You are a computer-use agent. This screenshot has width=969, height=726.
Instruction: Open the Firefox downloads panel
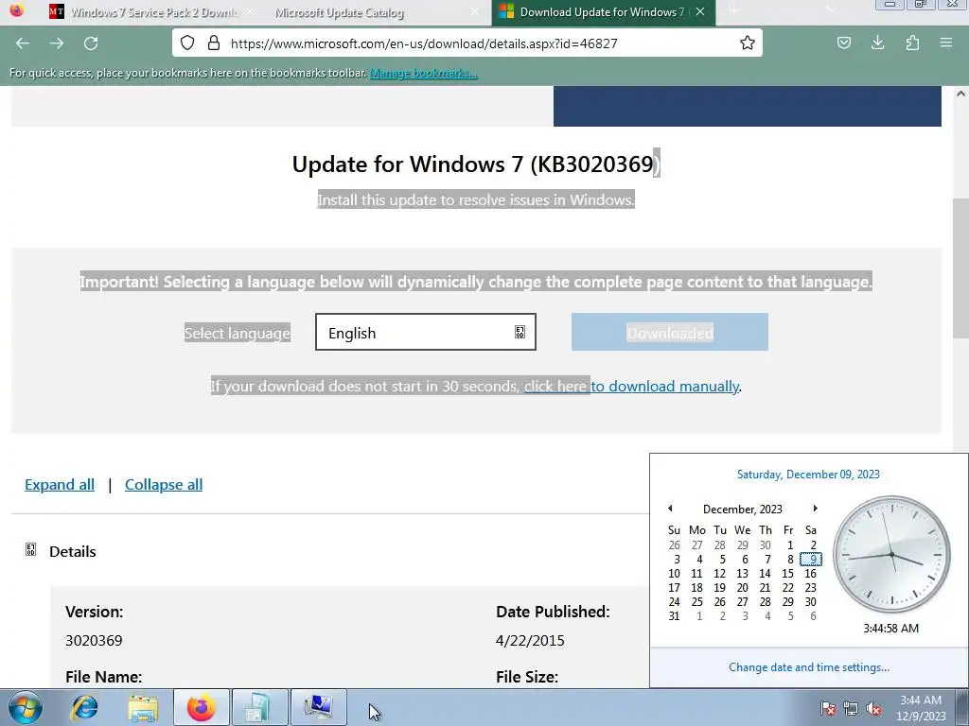pos(877,43)
